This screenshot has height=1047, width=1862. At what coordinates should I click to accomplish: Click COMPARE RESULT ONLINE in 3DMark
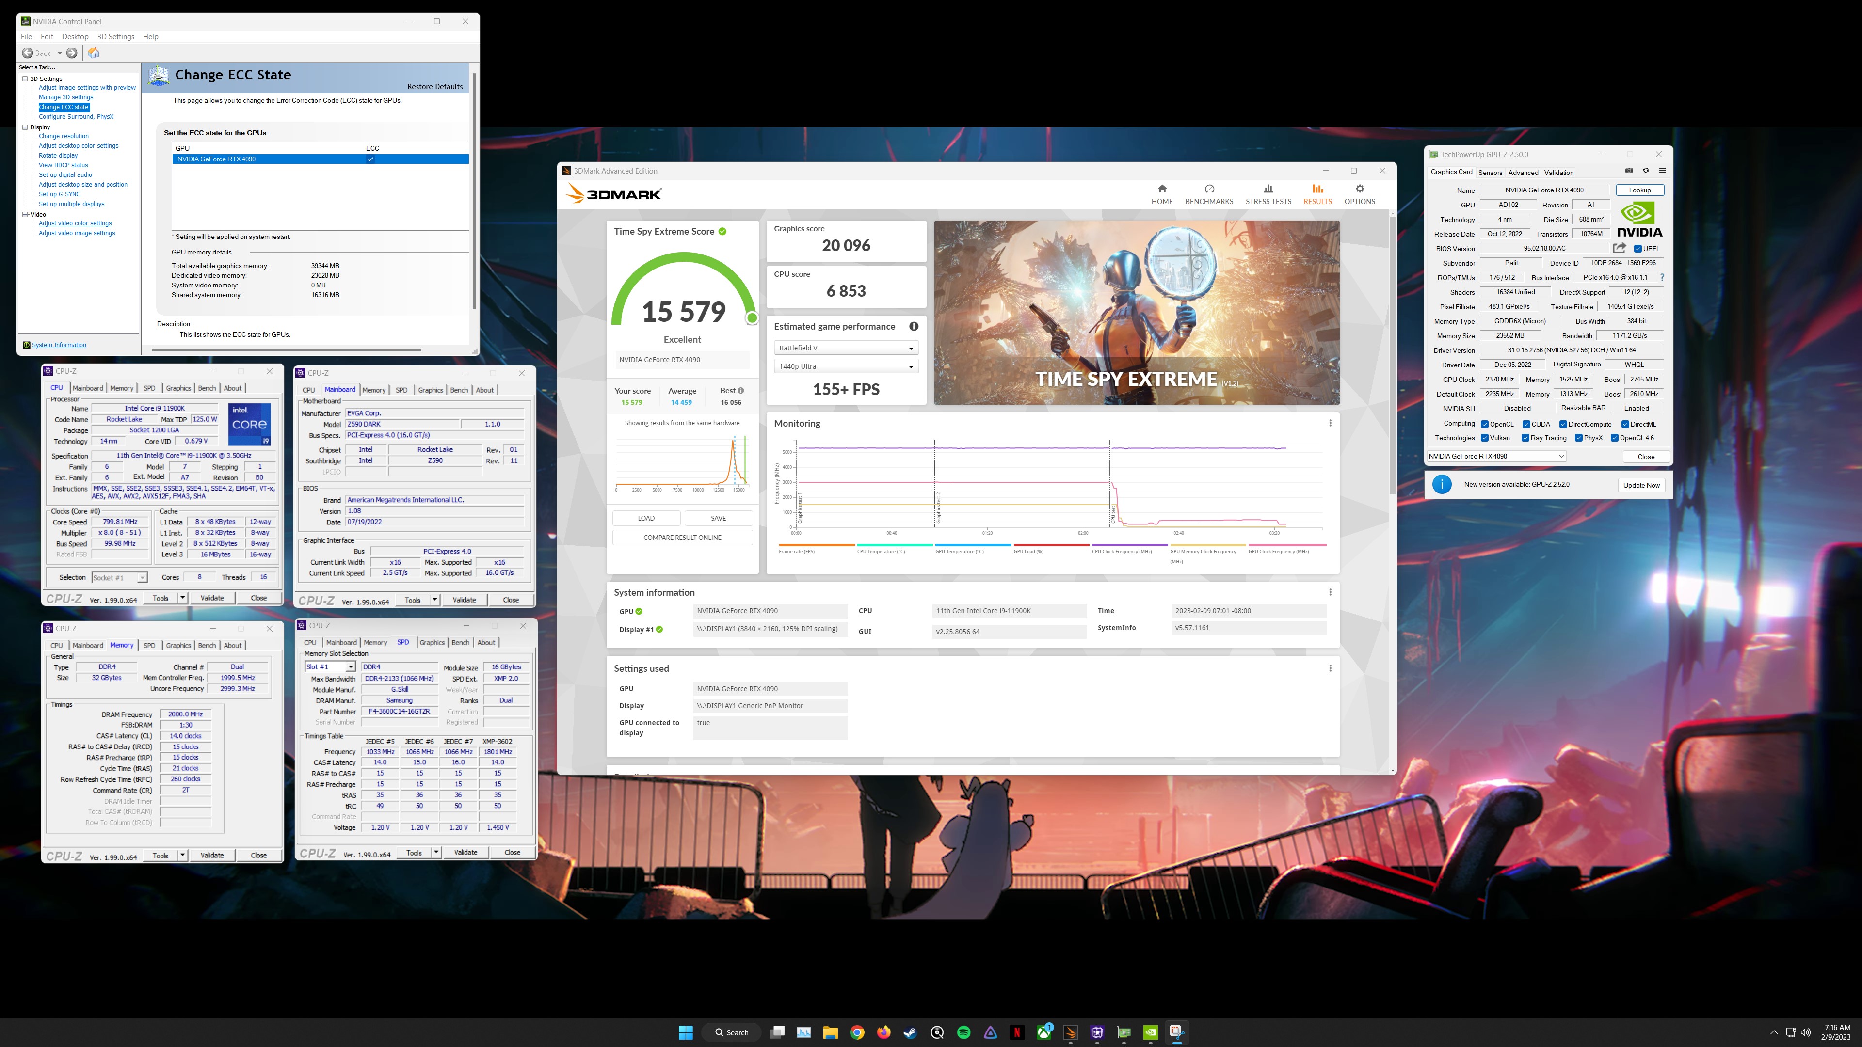pyautogui.click(x=682, y=538)
